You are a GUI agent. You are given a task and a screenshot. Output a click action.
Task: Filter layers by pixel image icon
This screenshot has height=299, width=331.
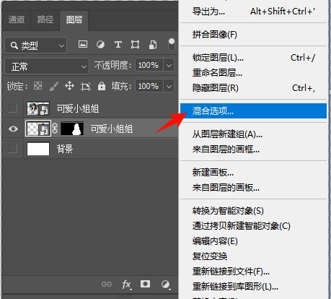coord(83,45)
